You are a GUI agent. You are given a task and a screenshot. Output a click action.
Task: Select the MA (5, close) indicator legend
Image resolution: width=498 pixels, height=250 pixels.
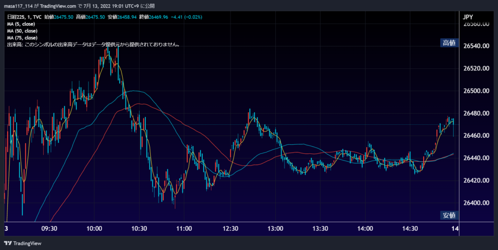(x=21, y=24)
